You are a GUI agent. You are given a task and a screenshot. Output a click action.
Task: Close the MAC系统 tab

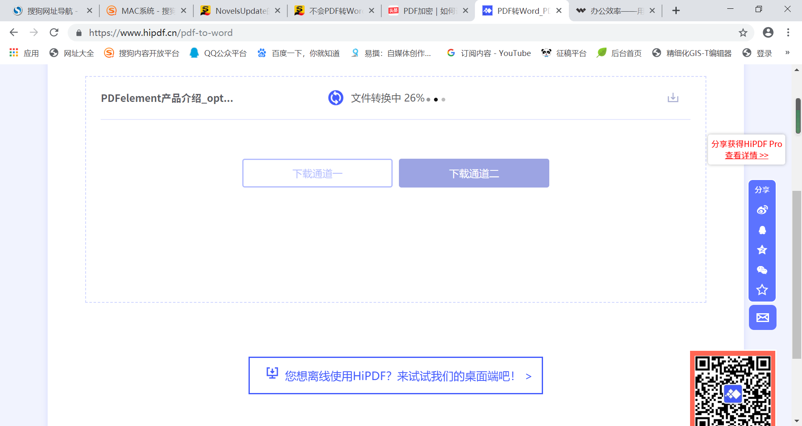(x=183, y=11)
